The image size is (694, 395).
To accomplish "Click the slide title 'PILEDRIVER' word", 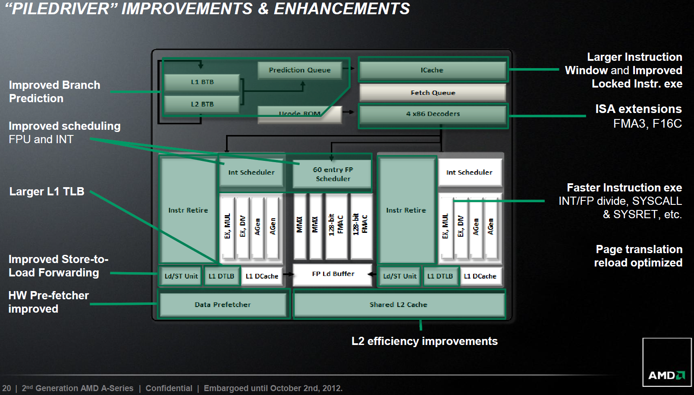I will point(61,9).
